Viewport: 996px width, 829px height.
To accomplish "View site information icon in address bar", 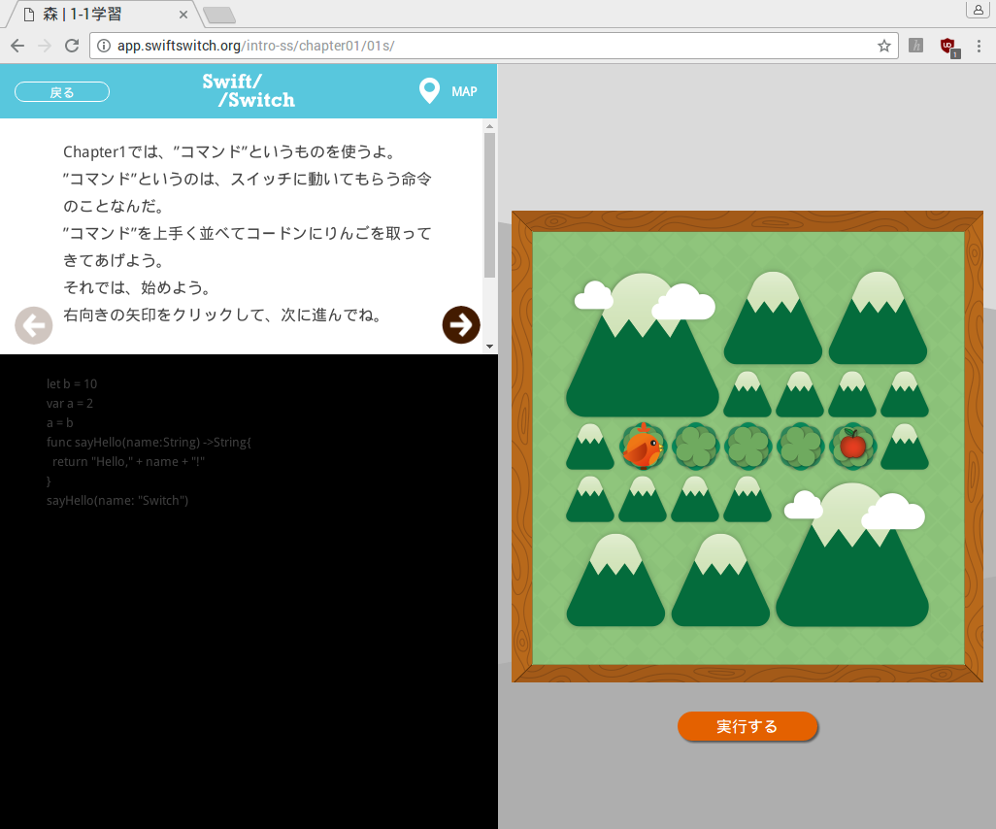I will click(x=105, y=46).
